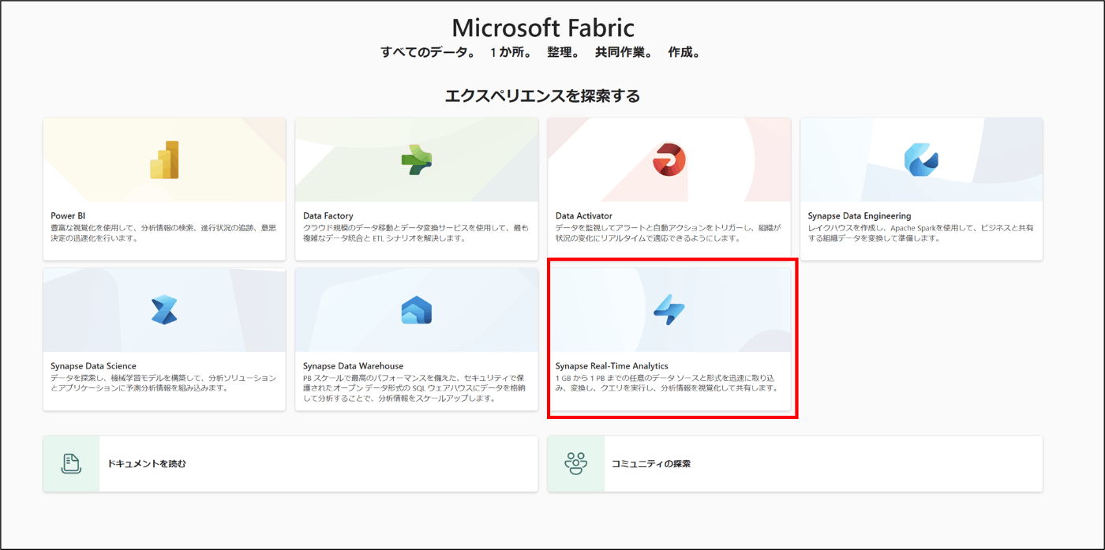The height and width of the screenshot is (550, 1105).
Task: Click the Microsoft Fabric heading
Action: (543, 28)
